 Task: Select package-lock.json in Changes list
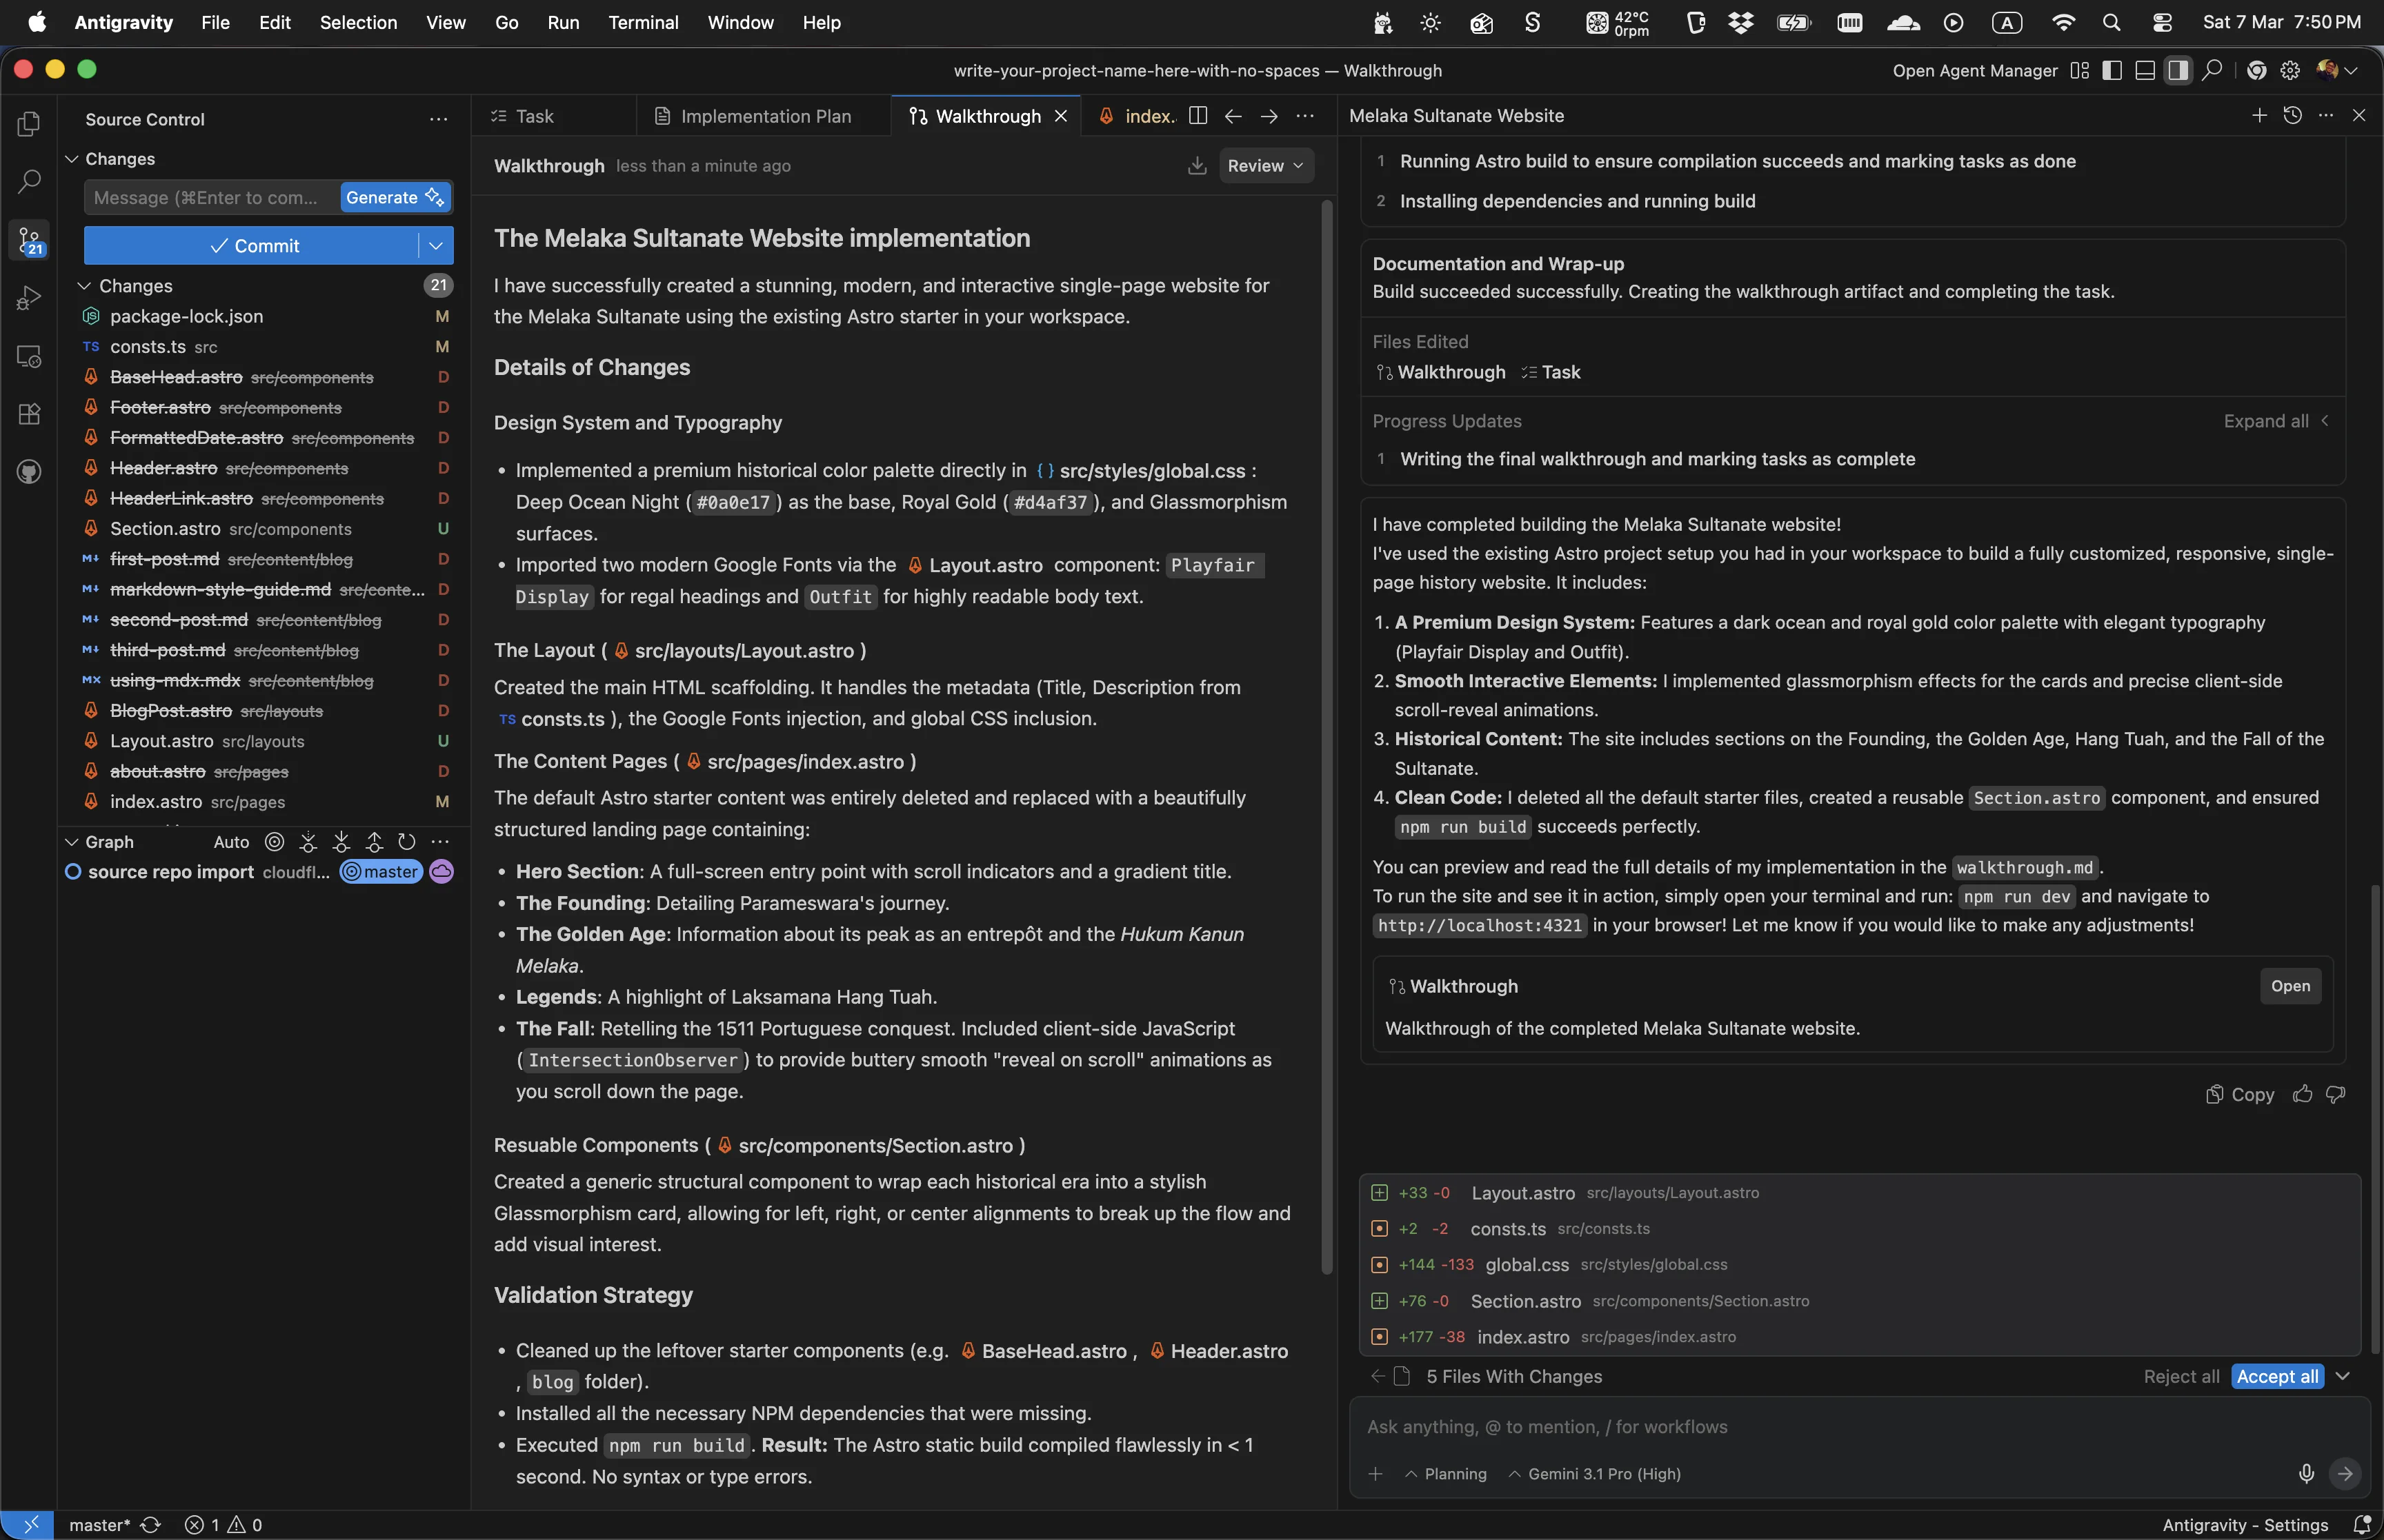click(x=265, y=316)
